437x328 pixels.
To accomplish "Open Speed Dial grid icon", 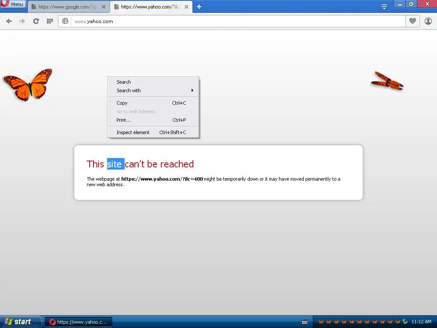I will (x=50, y=21).
